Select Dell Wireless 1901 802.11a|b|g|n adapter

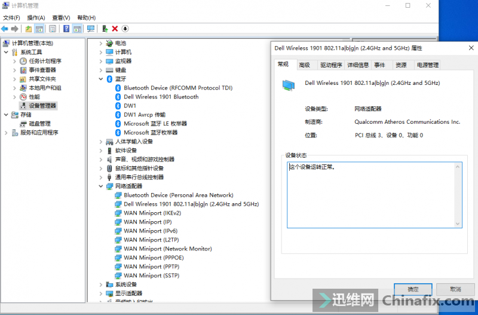pyautogui.click(x=191, y=204)
